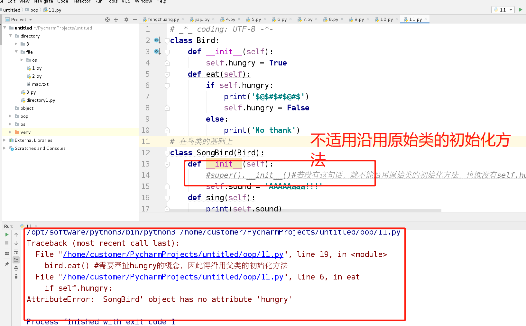The height and width of the screenshot is (326, 526).
Task: Open the Tools menu
Action: pyautogui.click(x=112, y=2)
